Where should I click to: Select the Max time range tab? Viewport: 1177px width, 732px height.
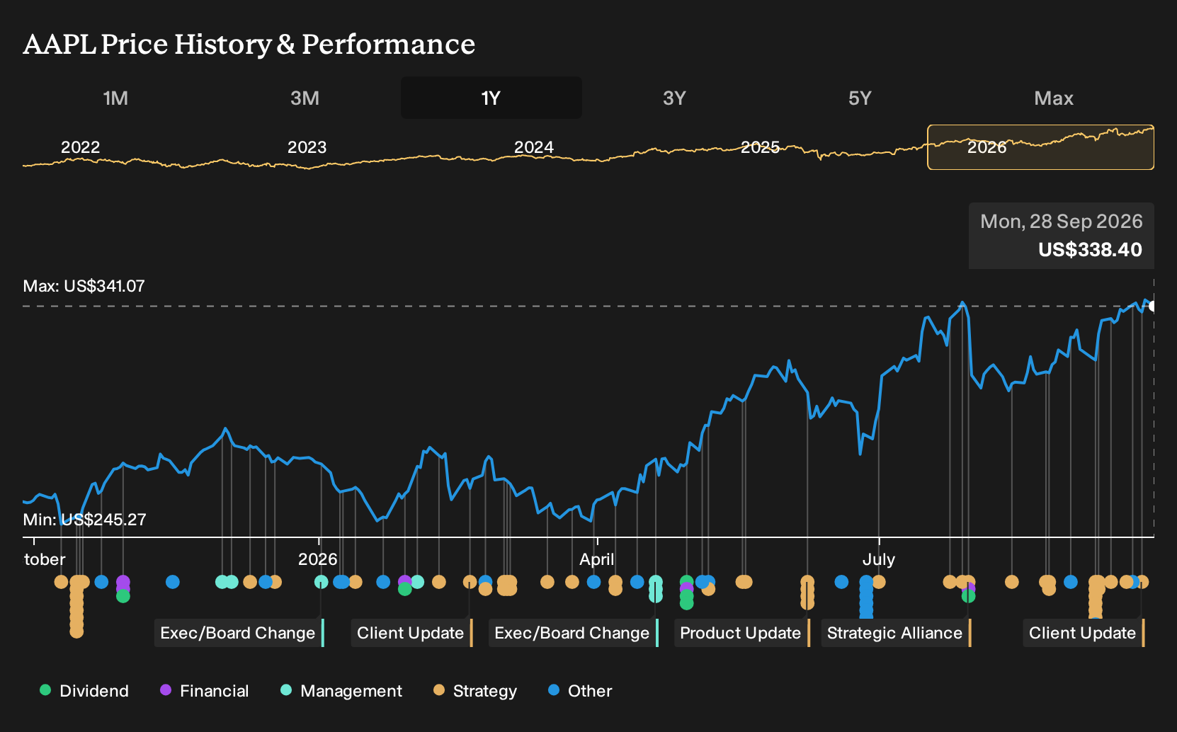[x=1054, y=98]
